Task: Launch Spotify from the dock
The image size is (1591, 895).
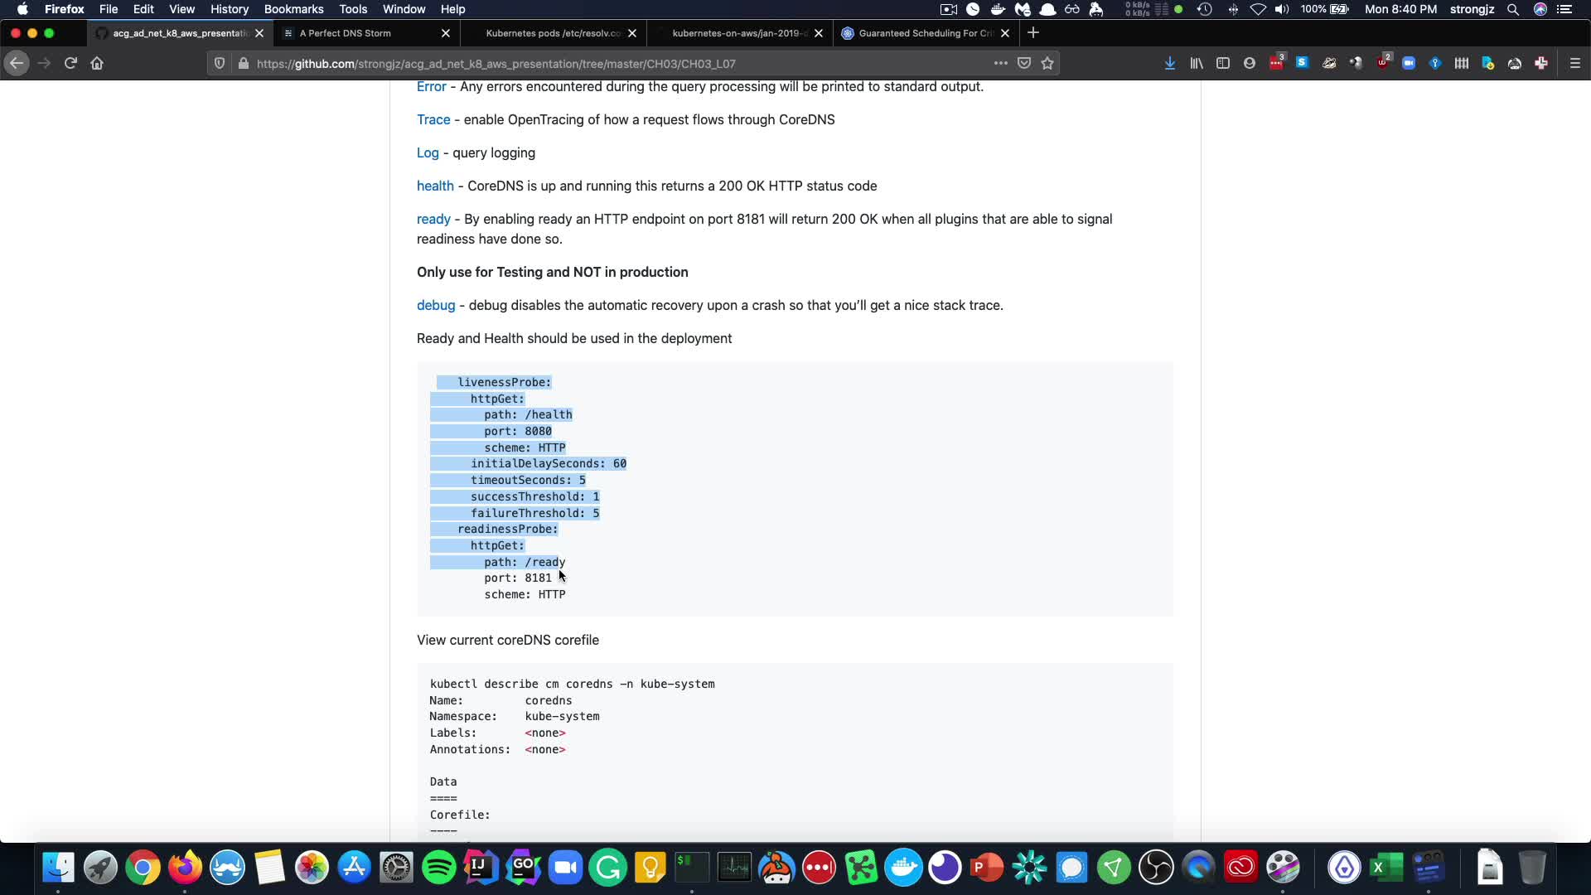Action: [x=438, y=868]
